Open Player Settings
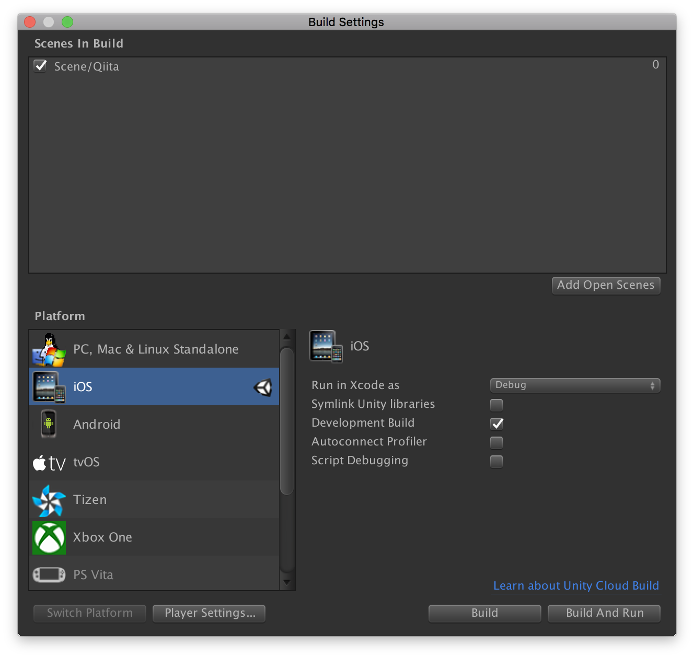The image size is (694, 658). coord(209,613)
